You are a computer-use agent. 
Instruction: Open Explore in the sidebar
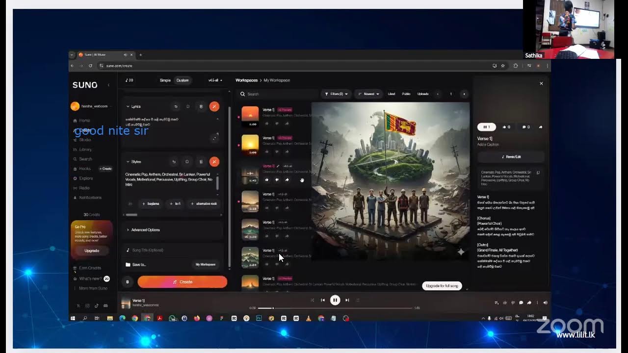point(82,178)
